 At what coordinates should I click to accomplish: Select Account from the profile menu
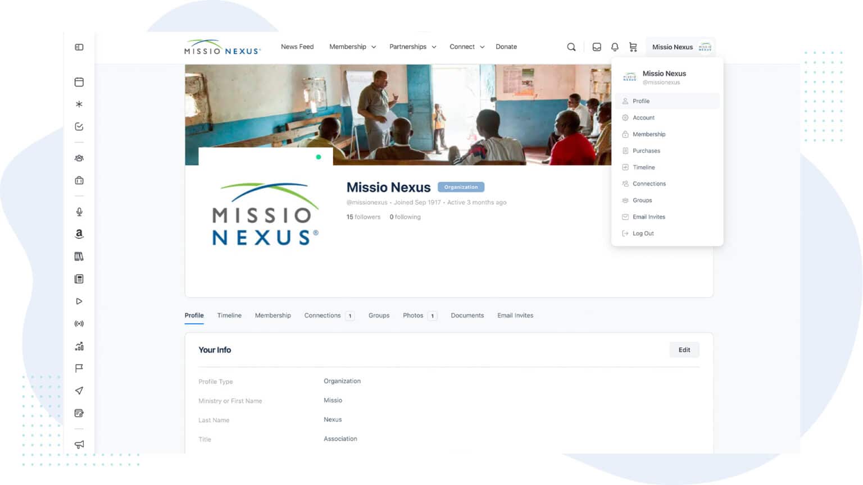643,117
